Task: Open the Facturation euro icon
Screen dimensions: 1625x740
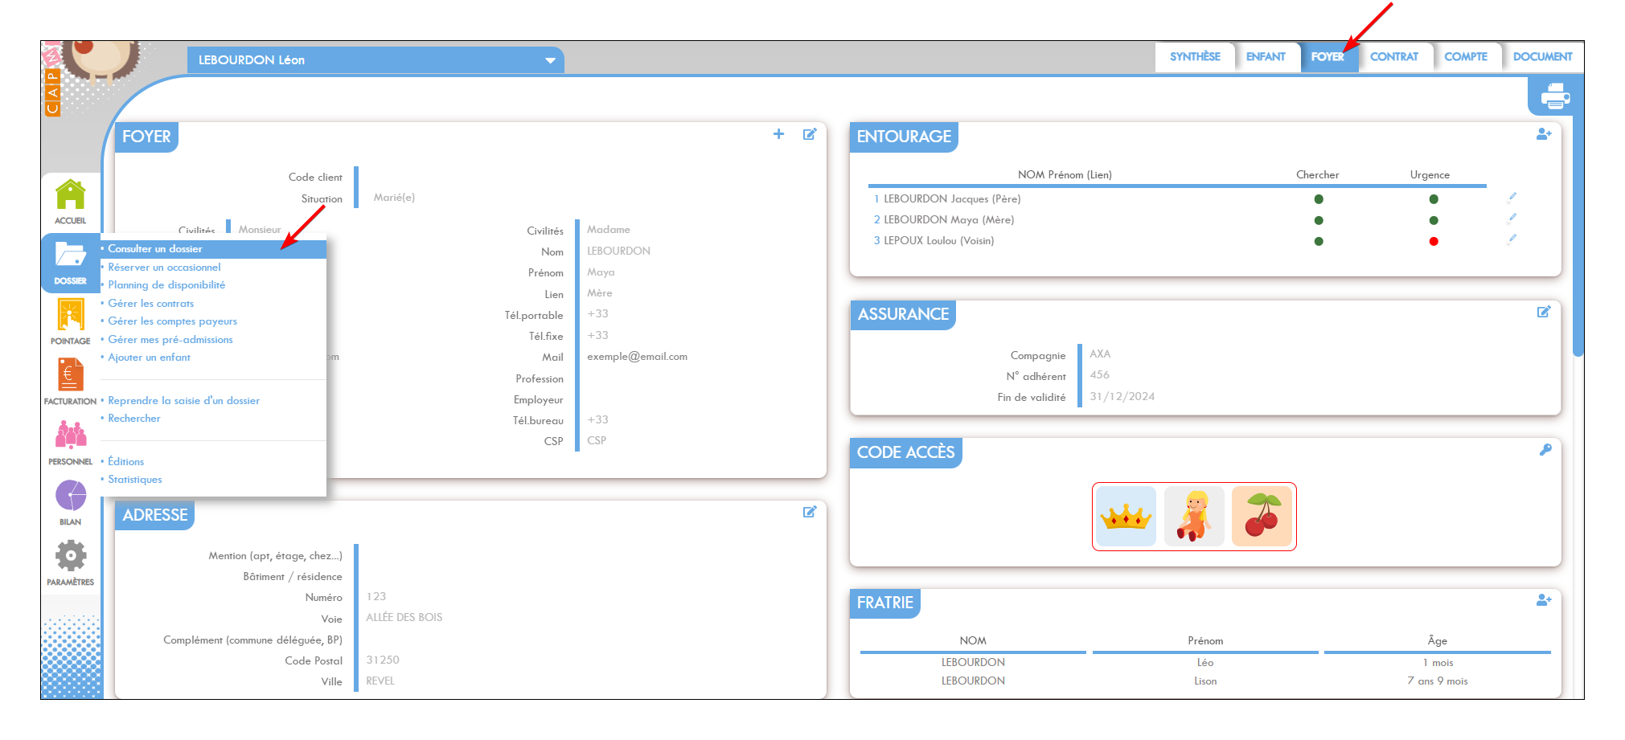Action: [71, 374]
